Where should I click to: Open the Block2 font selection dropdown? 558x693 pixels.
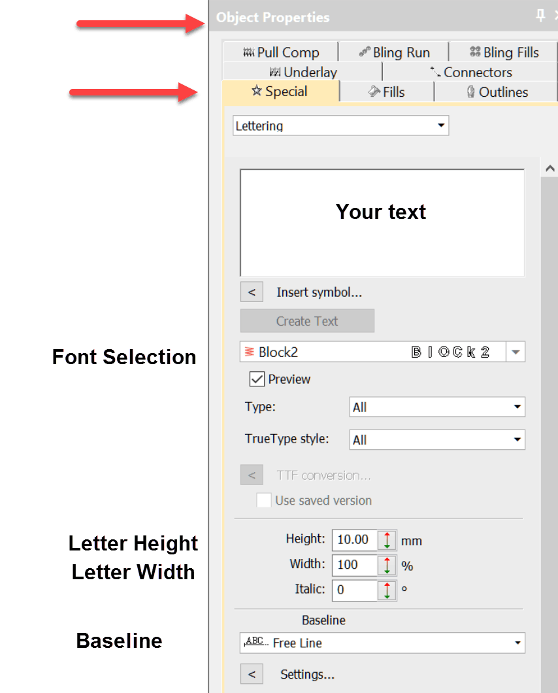point(516,352)
